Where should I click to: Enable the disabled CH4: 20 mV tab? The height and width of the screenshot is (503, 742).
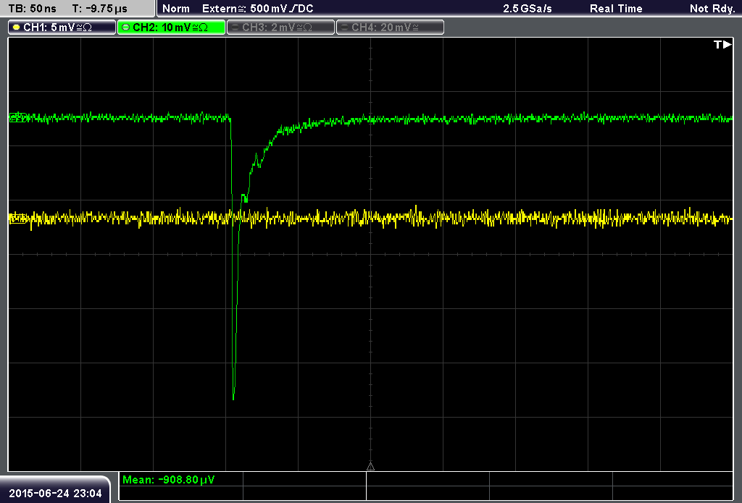390,28
